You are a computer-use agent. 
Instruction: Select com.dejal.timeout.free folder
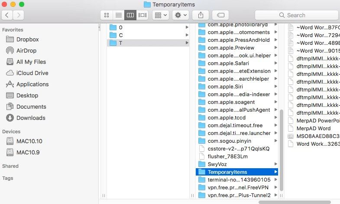point(237,126)
